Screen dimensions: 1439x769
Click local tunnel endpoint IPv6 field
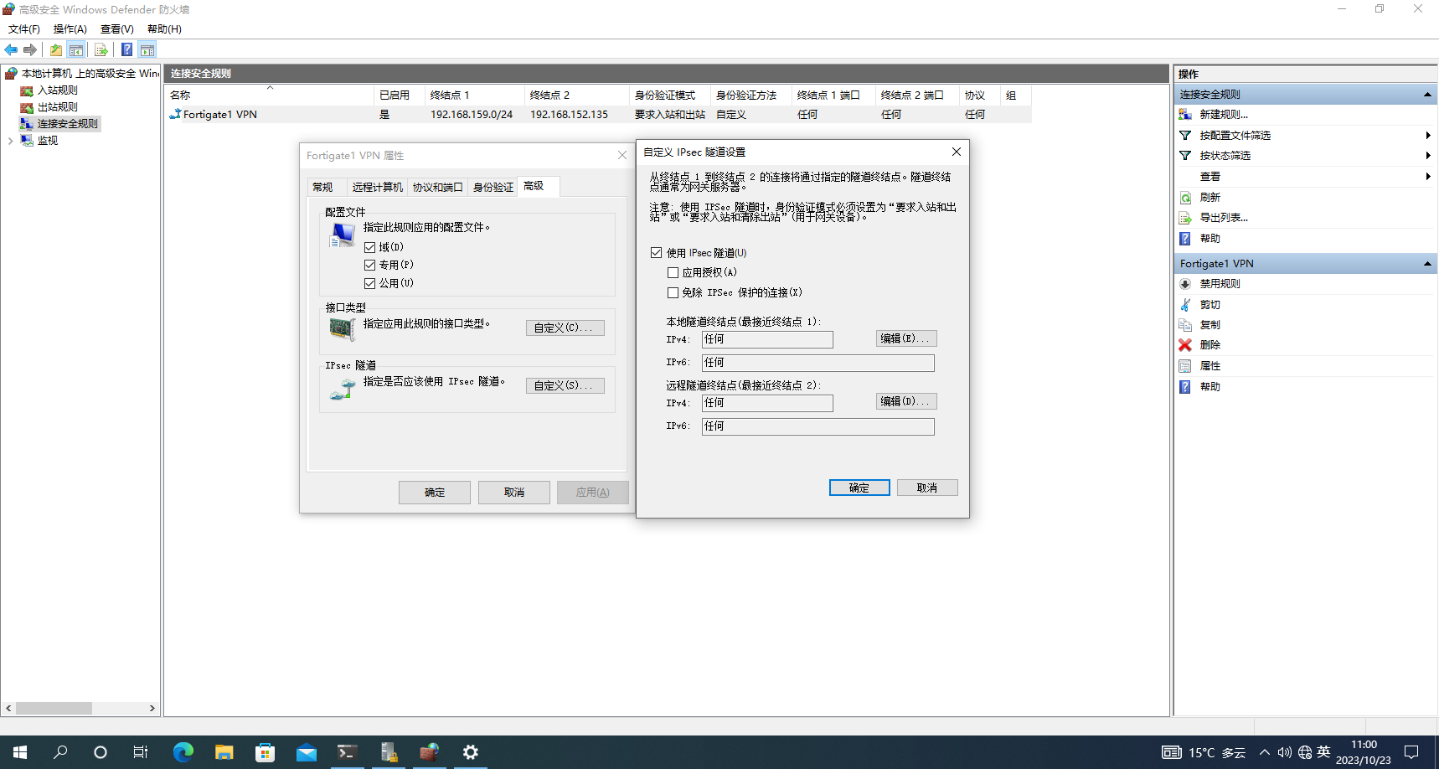(818, 363)
